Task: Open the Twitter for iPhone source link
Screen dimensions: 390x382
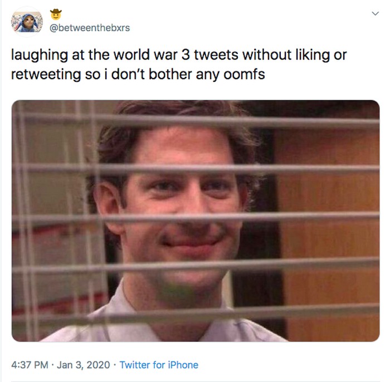Action: click(x=159, y=365)
